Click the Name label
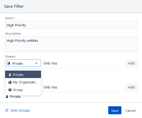 click(9, 18)
